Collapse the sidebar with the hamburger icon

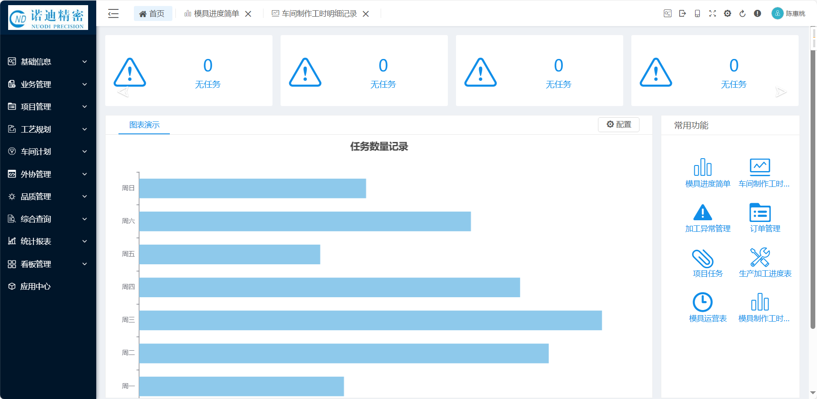(x=113, y=14)
